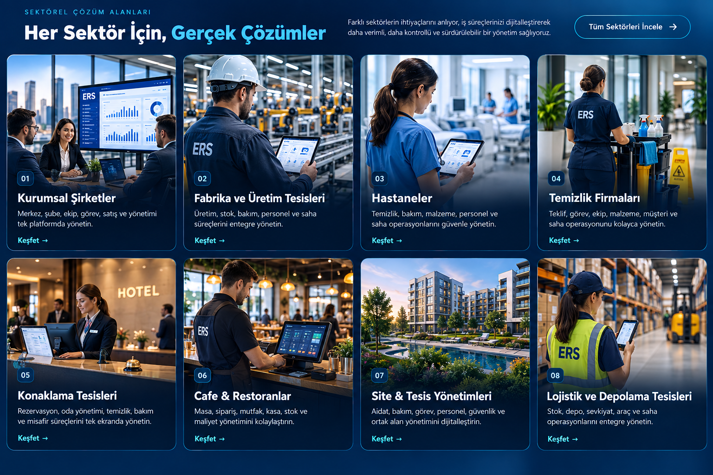Select the Fabrika ve Üretim Tesisleri title
The width and height of the screenshot is (713, 475).
(x=259, y=198)
